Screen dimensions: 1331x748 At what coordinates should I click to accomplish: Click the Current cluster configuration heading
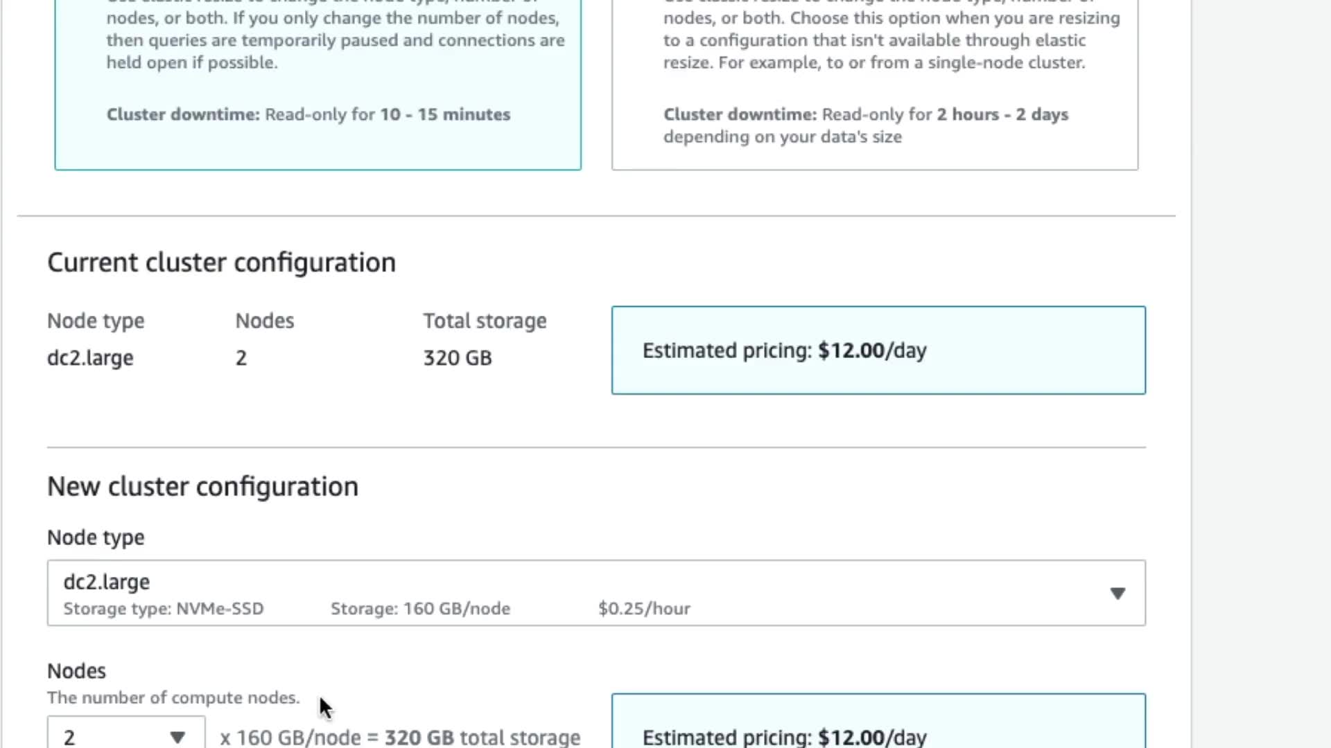pos(221,262)
